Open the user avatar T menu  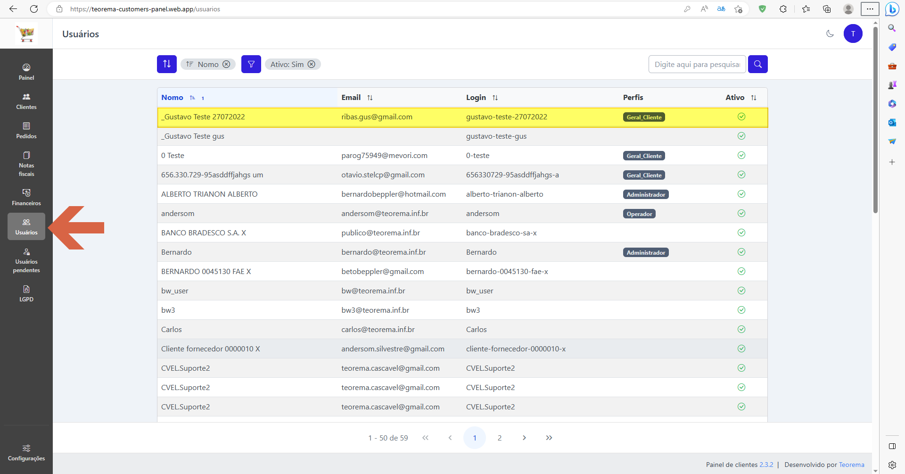[x=853, y=33]
